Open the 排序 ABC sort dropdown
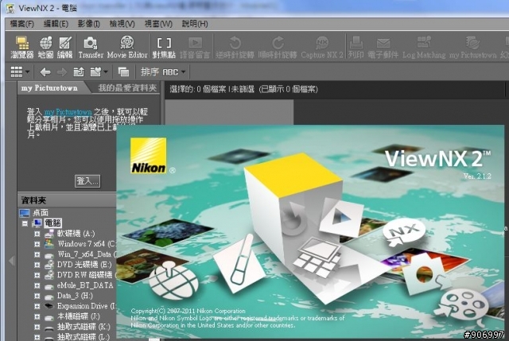The height and width of the screenshot is (341, 509). coord(163,72)
